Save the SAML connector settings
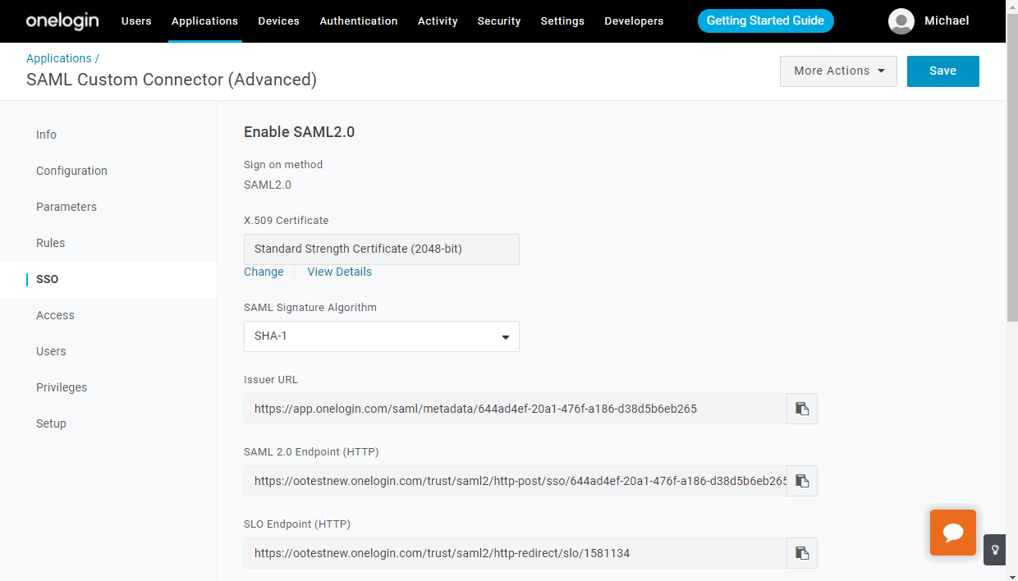Viewport: 1018px width, 581px height. click(942, 71)
